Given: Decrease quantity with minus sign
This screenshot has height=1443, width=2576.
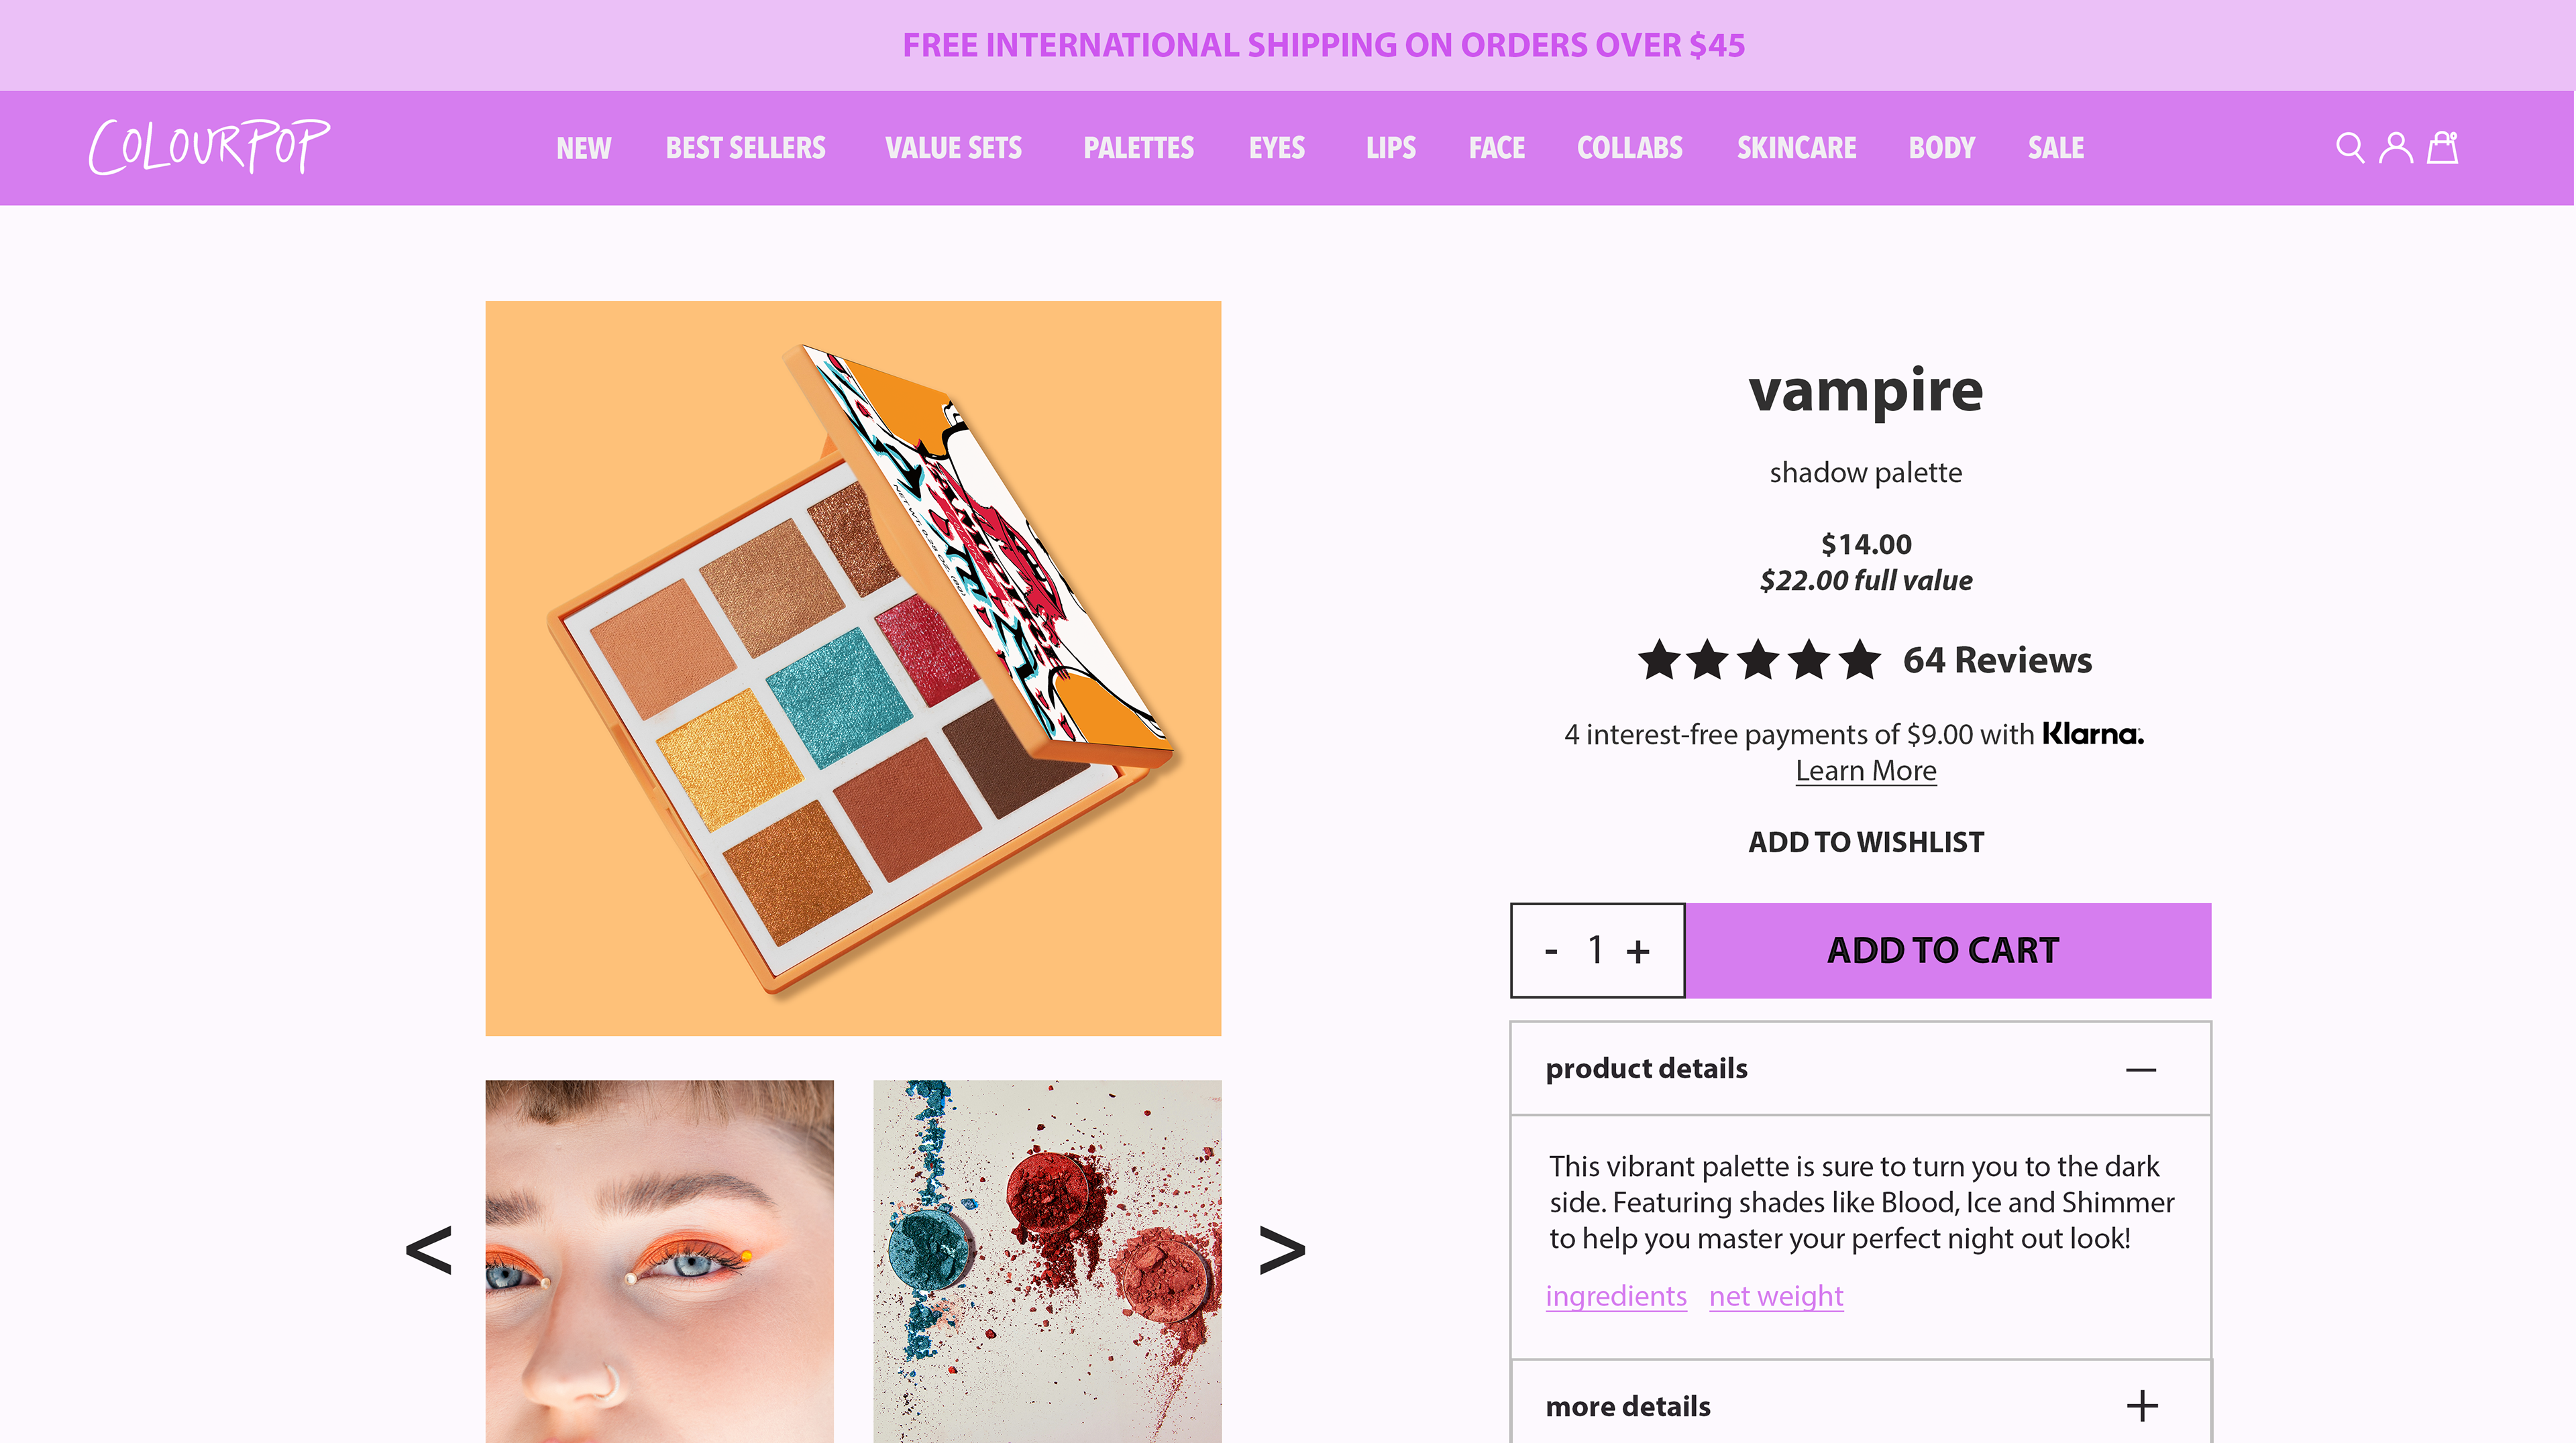Looking at the screenshot, I should click(x=1551, y=951).
